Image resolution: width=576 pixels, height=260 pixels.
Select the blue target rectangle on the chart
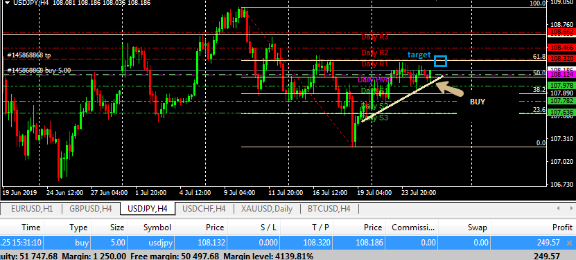440,62
